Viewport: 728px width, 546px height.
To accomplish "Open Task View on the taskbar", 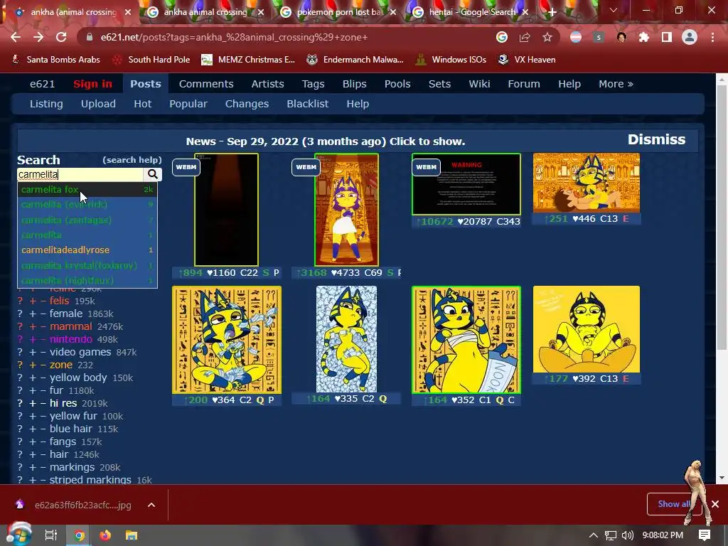I will [x=51, y=535].
